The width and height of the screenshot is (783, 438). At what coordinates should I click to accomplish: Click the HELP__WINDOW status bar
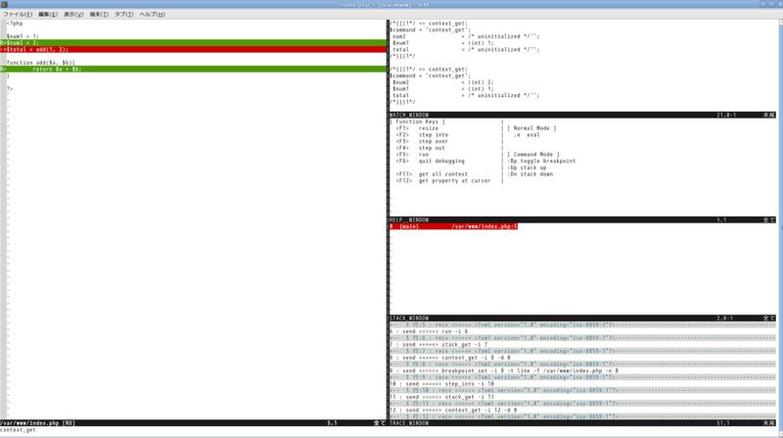point(582,220)
